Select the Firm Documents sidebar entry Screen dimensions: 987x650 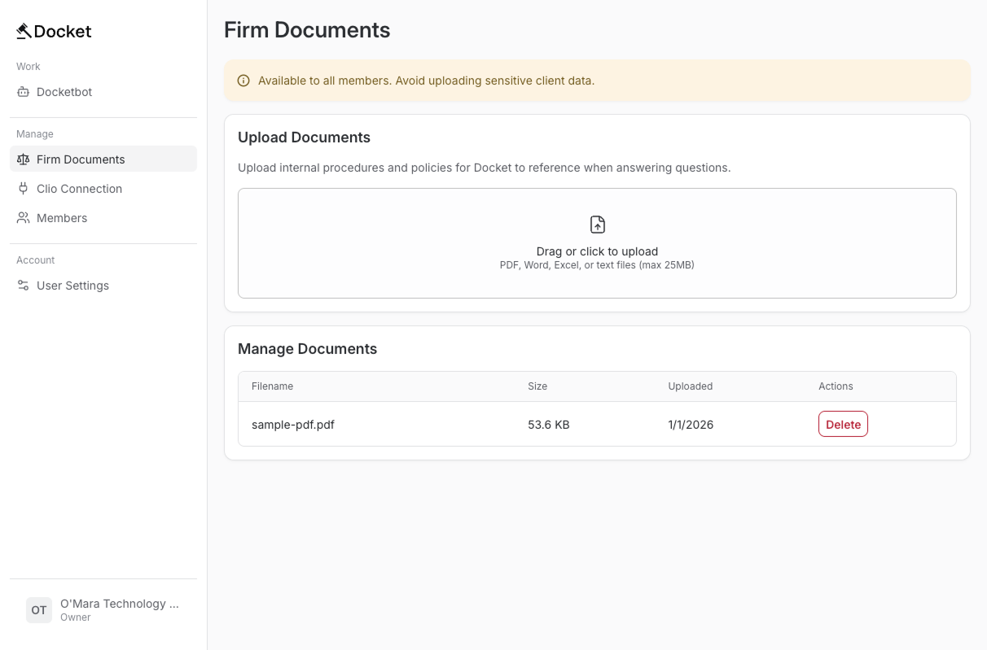[81, 159]
